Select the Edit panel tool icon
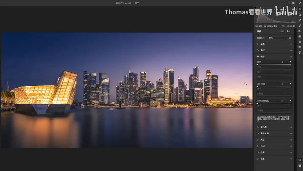This screenshot has height=171, width=303. tap(300, 9)
